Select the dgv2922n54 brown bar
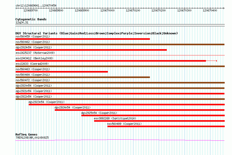This screenshot has width=232, height=155. pyautogui.click(x=120, y=99)
